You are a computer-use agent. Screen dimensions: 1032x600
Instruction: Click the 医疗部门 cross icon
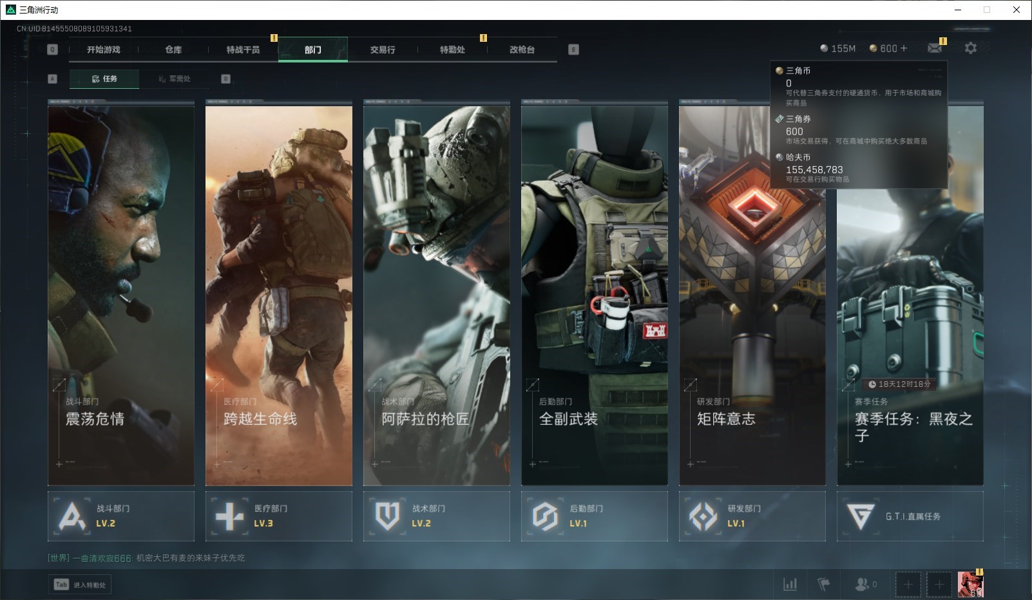point(229,516)
